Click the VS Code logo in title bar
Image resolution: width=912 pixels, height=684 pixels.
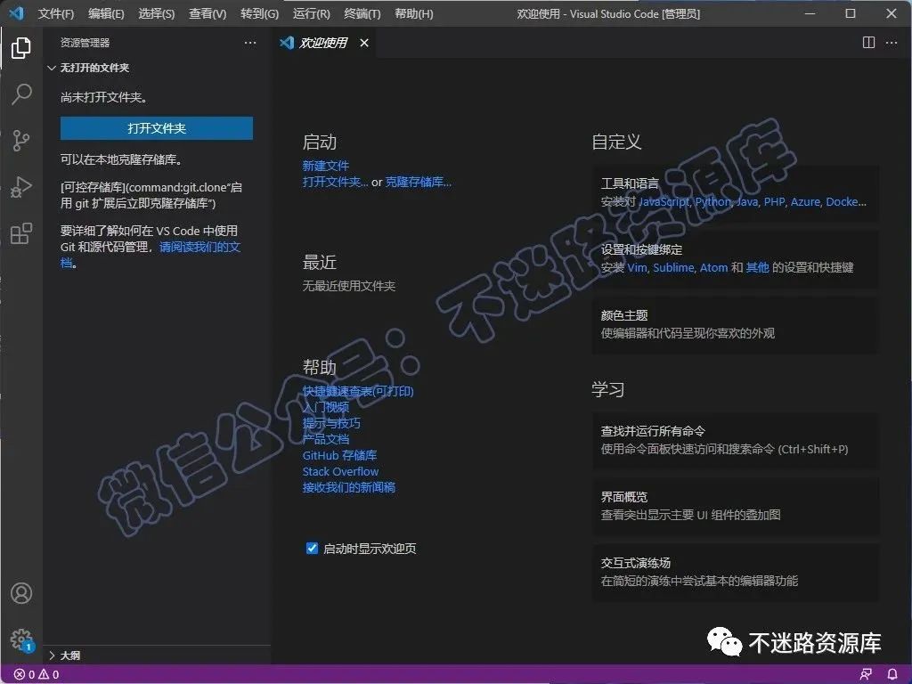16,12
